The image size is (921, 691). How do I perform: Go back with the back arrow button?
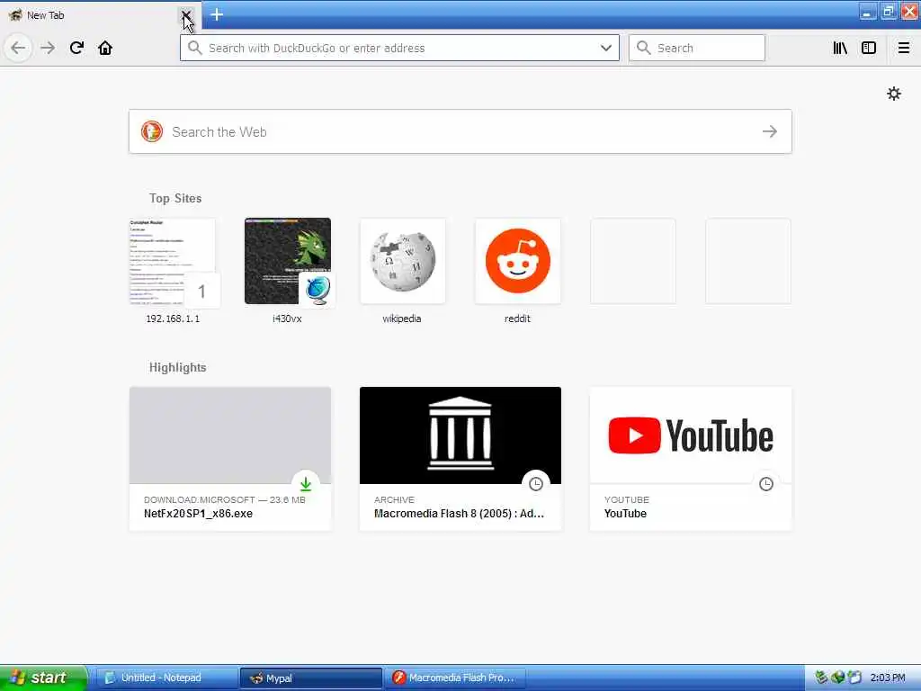18,48
